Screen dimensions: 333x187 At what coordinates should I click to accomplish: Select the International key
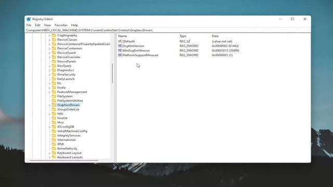tap(66, 140)
